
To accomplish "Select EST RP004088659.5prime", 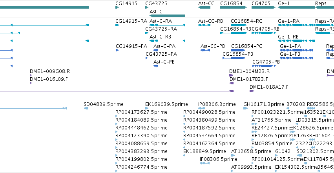I will tap(141, 144).
